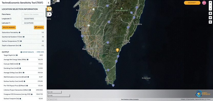Collapse output with VIEW LESS
Screen dimensions: 213x101
(x=40, y=52)
